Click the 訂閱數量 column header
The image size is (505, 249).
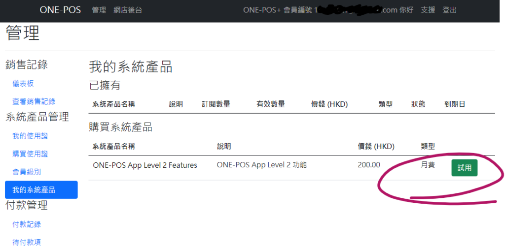tap(216, 104)
